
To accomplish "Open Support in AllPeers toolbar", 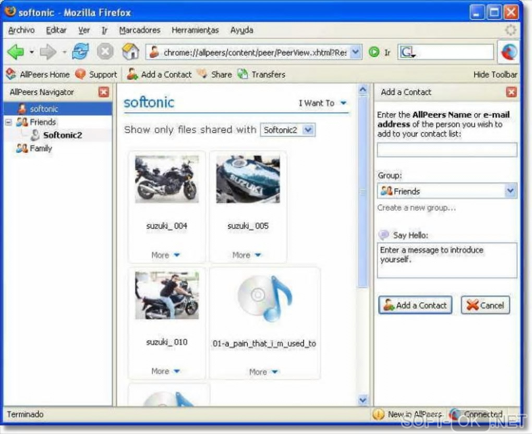I will coord(96,74).
